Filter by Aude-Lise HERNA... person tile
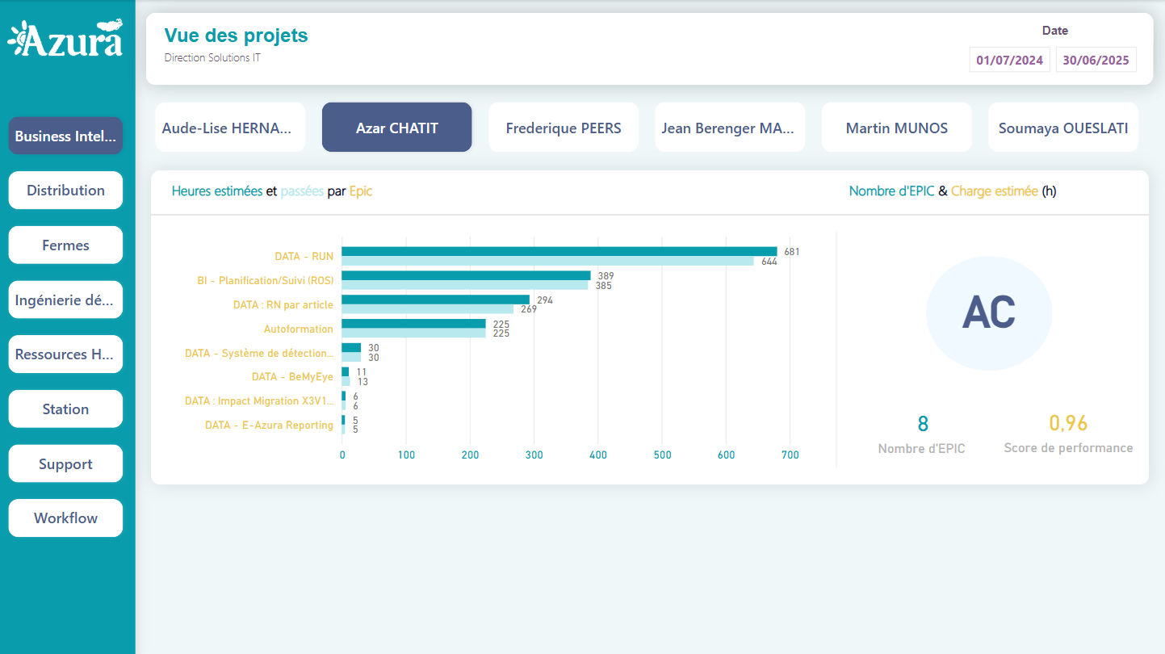The image size is (1165, 654). (x=230, y=128)
